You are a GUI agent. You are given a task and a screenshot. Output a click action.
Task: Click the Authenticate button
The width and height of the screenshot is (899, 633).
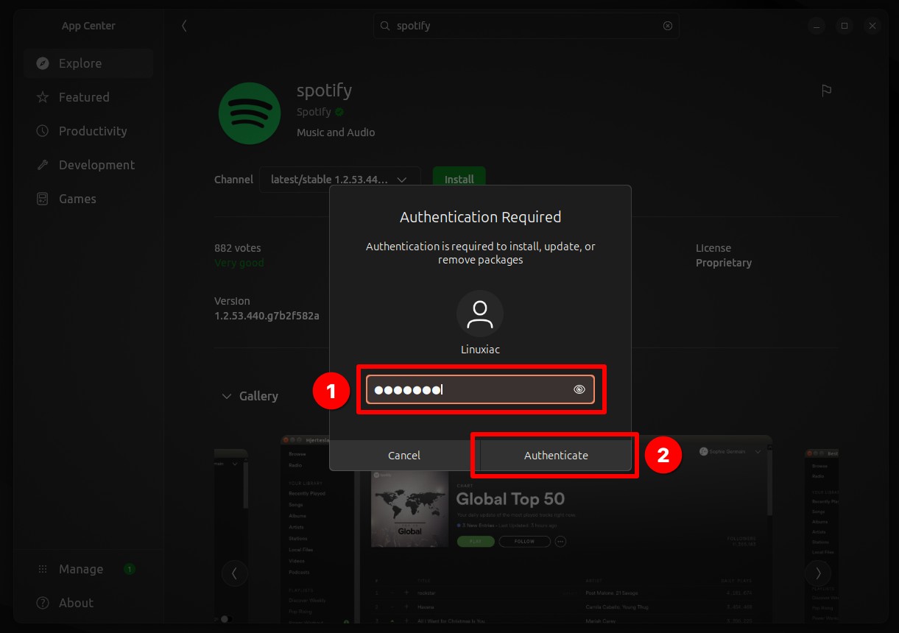tap(556, 456)
